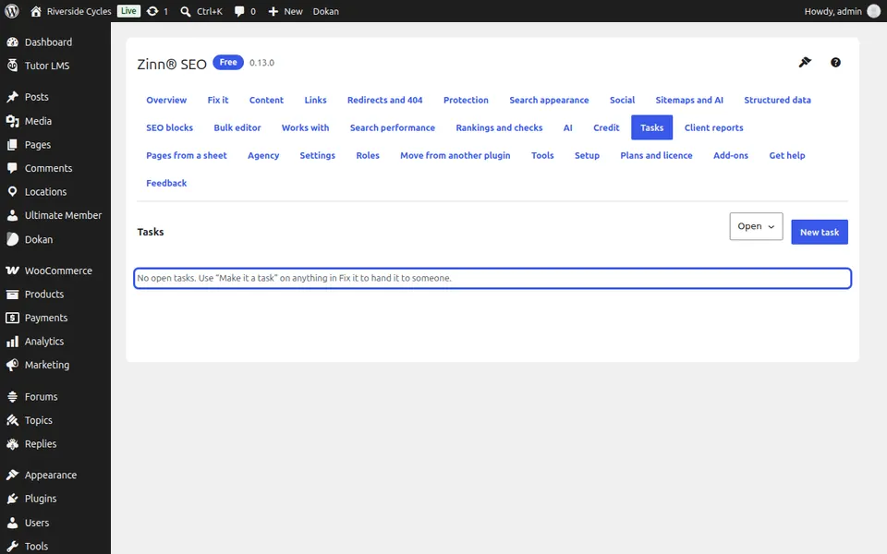887x554 pixels.
Task: Open the Open task status dropdown
Action: (756, 226)
